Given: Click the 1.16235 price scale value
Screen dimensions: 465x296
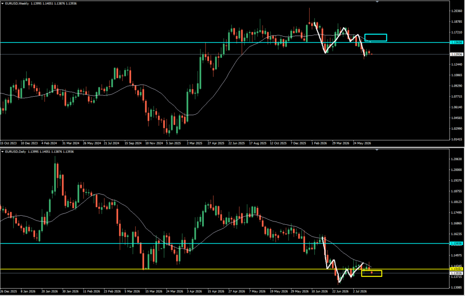Looking at the screenshot, I should point(457,234).
